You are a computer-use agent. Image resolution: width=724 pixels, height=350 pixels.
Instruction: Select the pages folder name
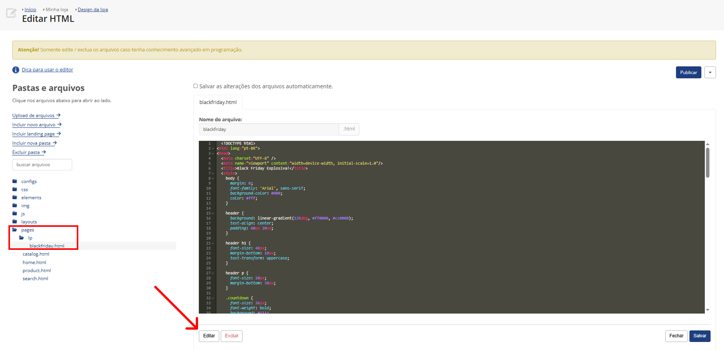tap(28, 230)
